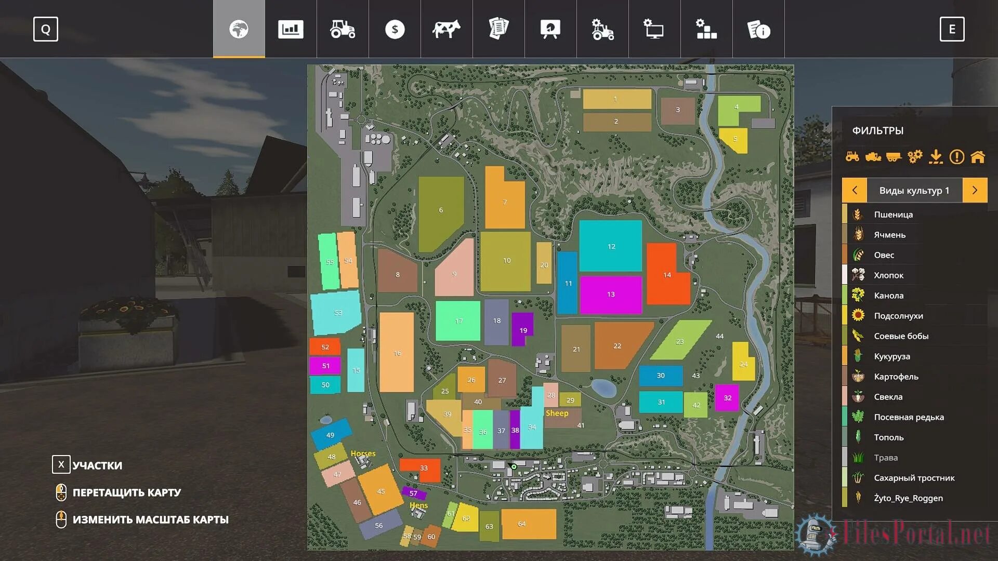Go to next crop types page
Image resolution: width=998 pixels, height=561 pixels.
[975, 190]
